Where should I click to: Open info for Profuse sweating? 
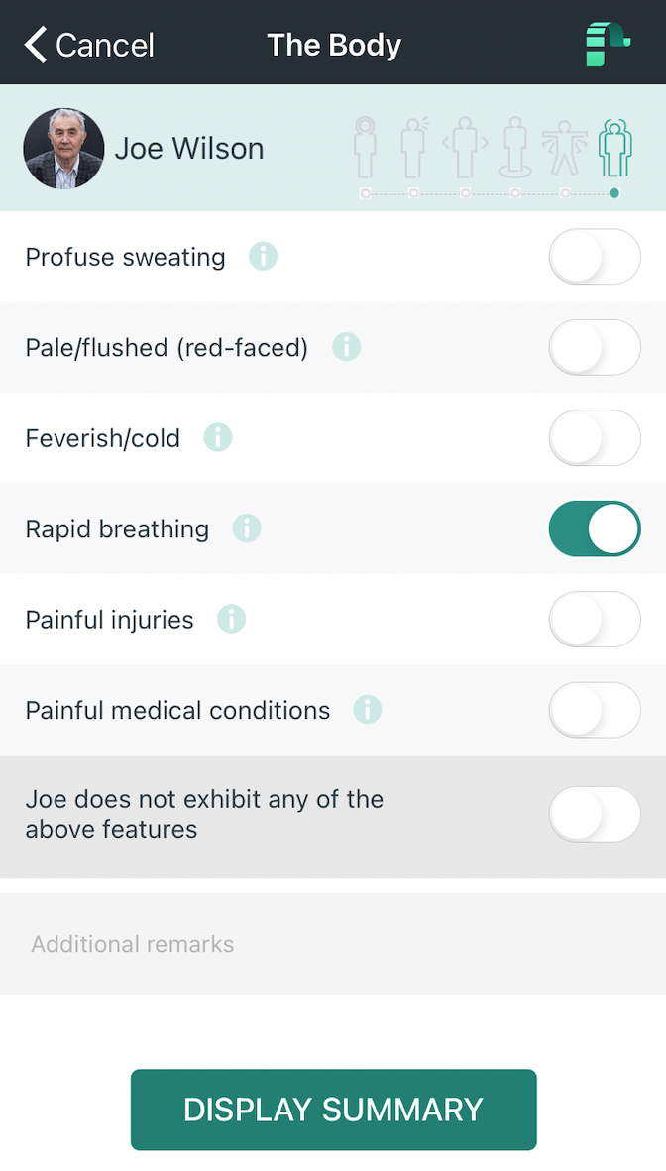pyautogui.click(x=263, y=256)
